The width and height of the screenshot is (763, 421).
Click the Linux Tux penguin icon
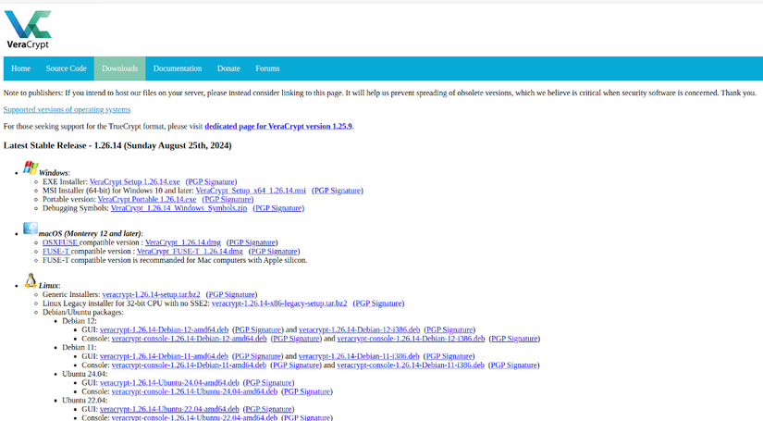click(x=31, y=281)
